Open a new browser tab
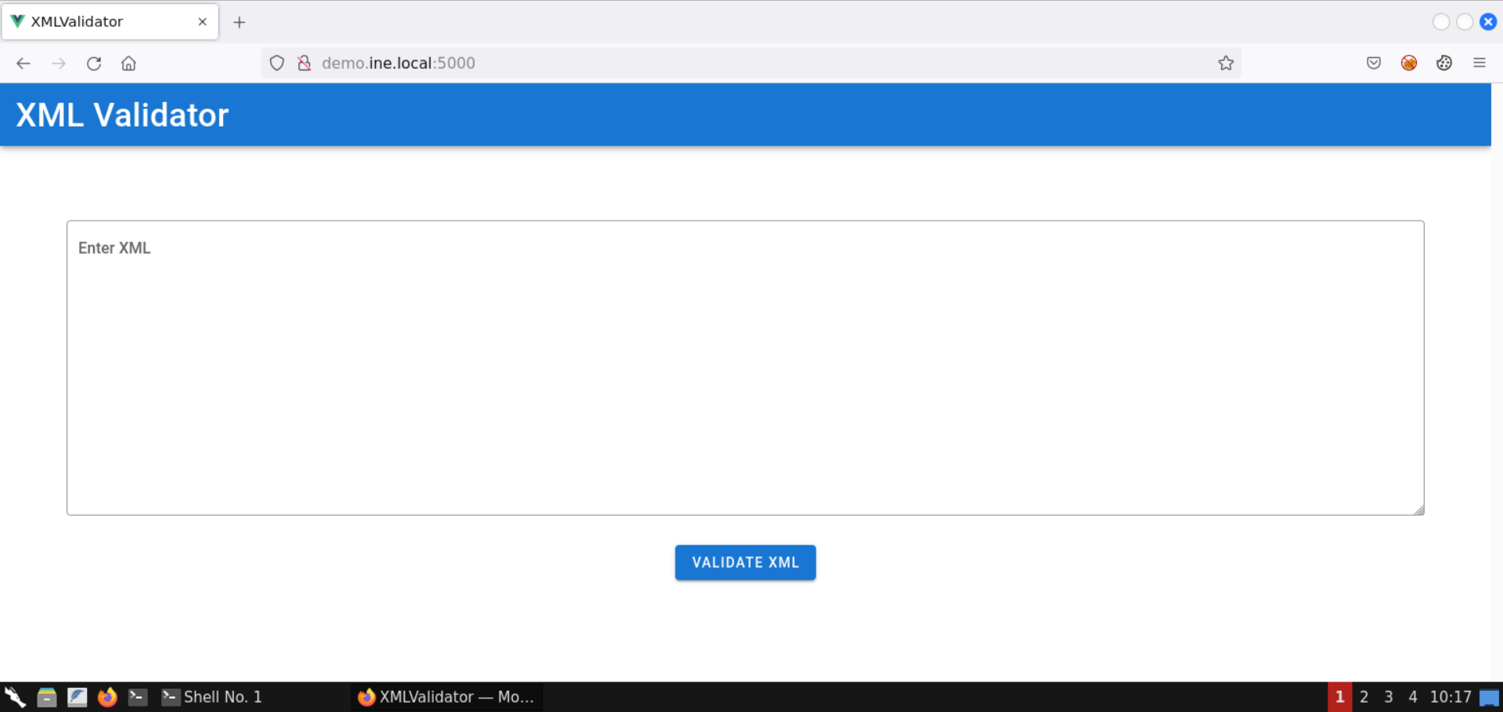1503x712 pixels. [240, 22]
